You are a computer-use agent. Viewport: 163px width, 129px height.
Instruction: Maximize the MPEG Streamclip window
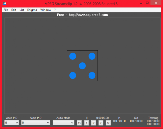coord(147,3)
